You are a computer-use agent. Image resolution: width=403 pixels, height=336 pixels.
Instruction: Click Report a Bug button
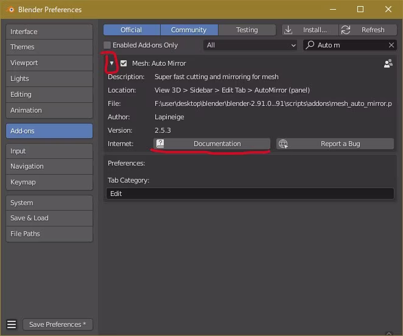[x=335, y=144]
